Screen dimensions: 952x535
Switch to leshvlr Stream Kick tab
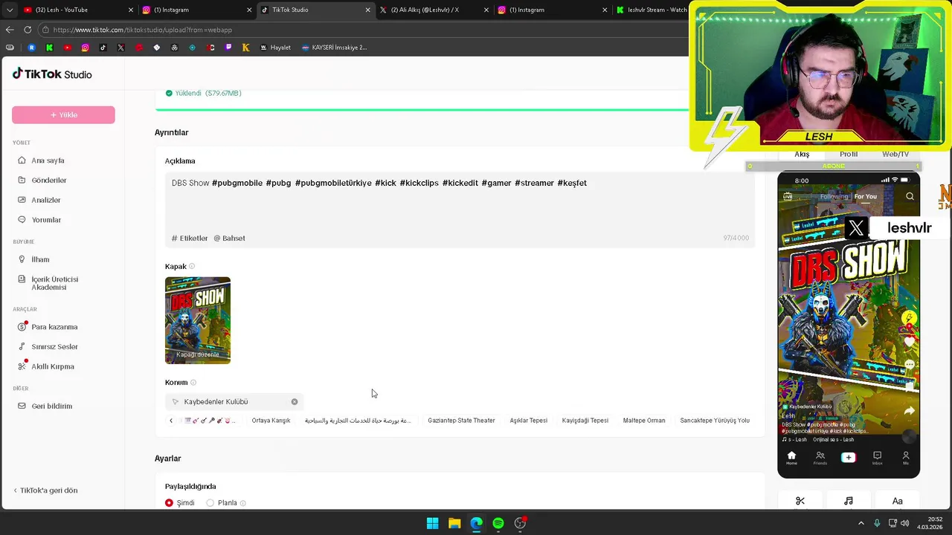click(x=652, y=10)
